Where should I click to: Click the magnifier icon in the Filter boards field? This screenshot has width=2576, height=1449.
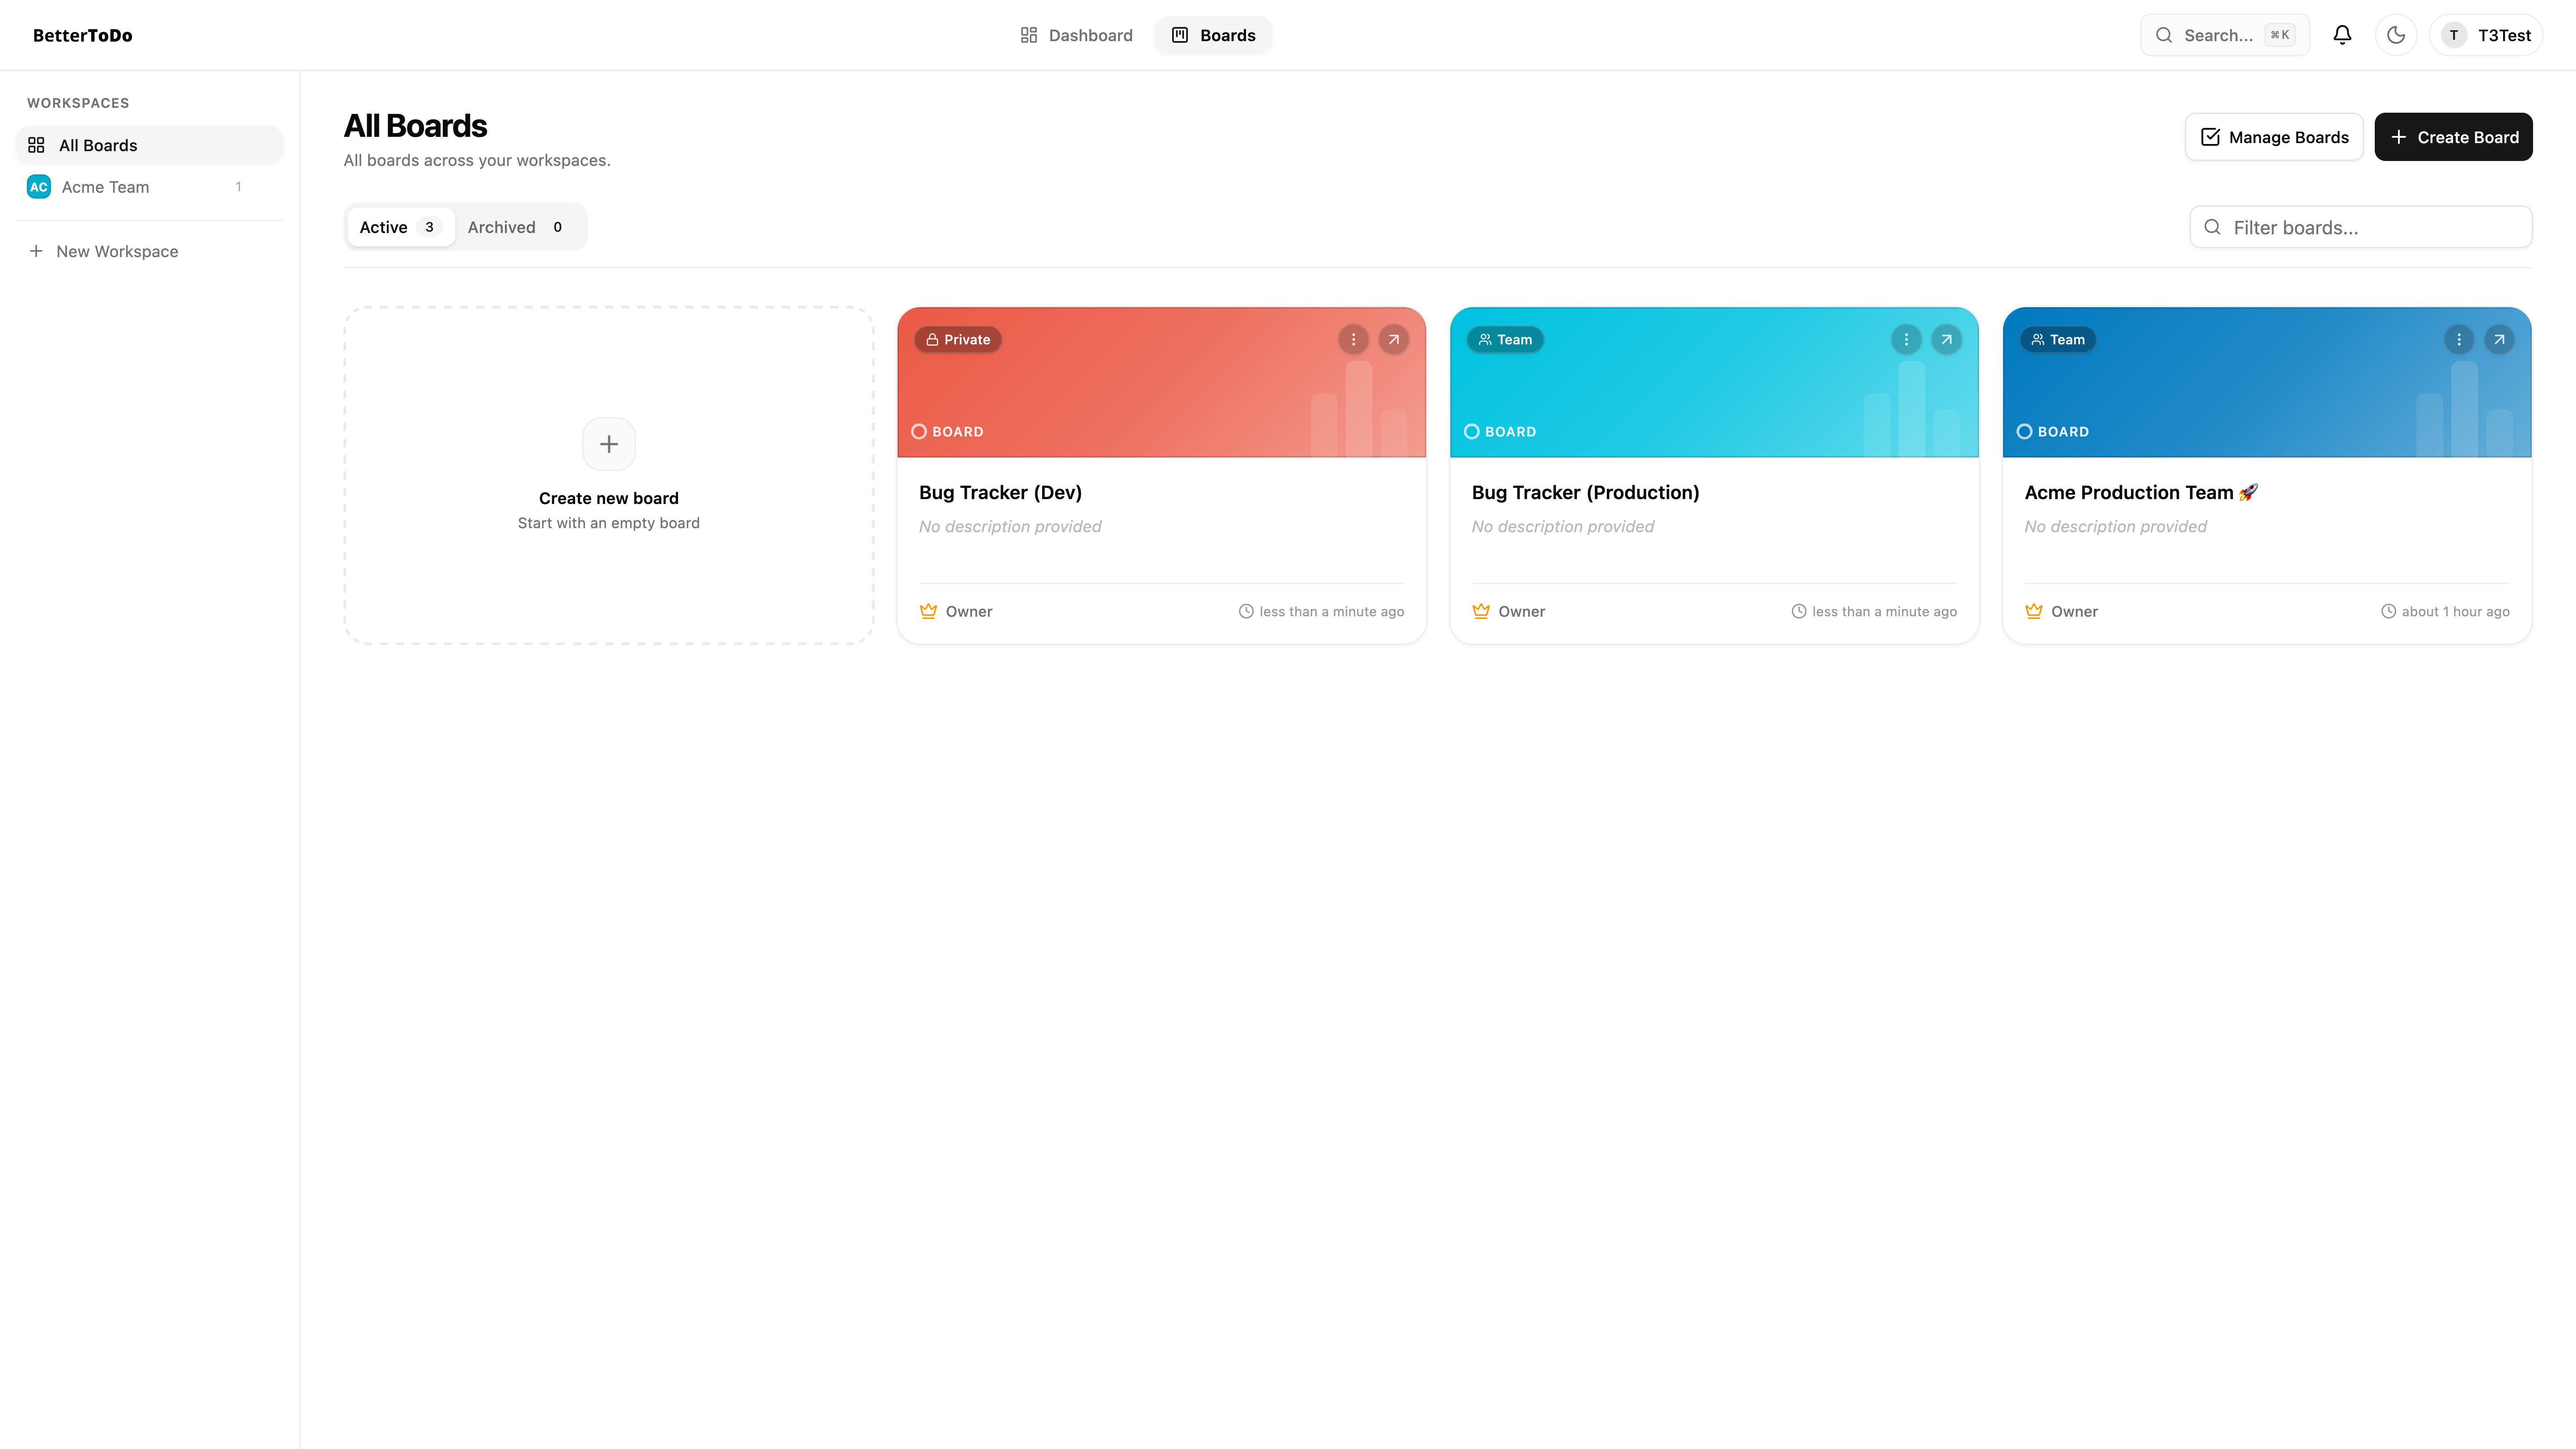pos(2213,227)
